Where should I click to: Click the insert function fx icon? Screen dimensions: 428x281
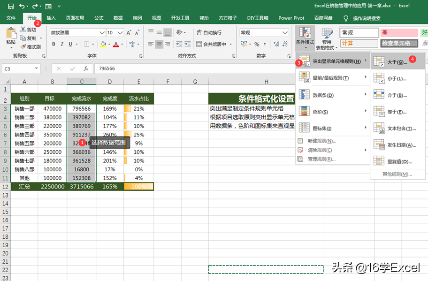click(x=86, y=69)
